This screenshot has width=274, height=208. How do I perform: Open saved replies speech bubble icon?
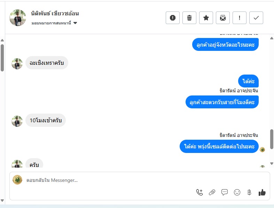pyautogui.click(x=224, y=192)
